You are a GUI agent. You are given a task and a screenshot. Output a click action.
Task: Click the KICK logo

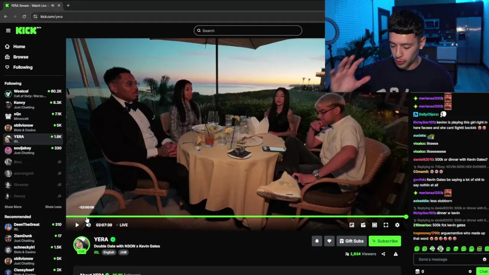click(28, 31)
